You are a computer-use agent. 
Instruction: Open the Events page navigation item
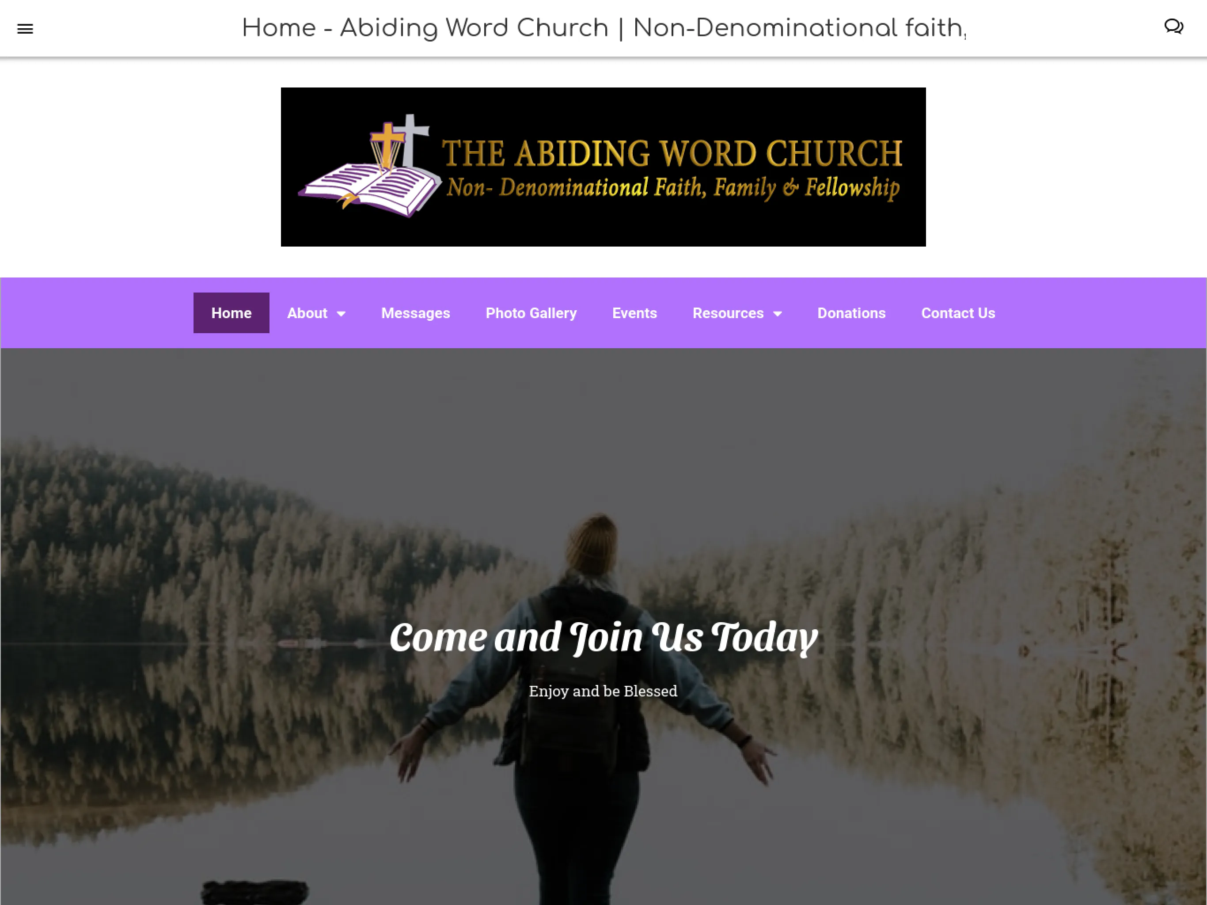click(x=634, y=313)
